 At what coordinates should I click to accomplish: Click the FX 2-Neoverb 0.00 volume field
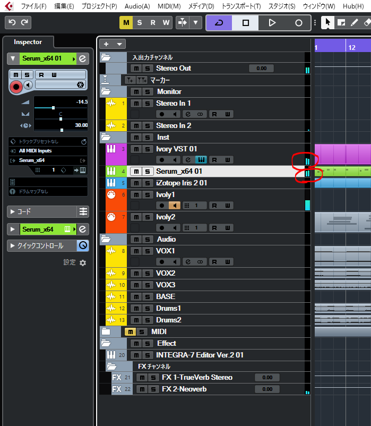pos(267,389)
